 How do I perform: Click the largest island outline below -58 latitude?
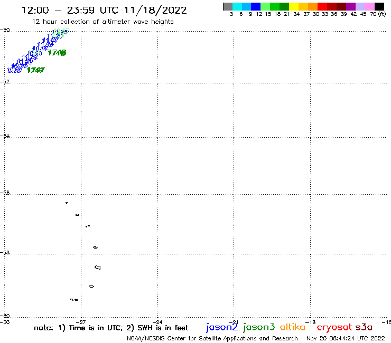[x=98, y=268]
